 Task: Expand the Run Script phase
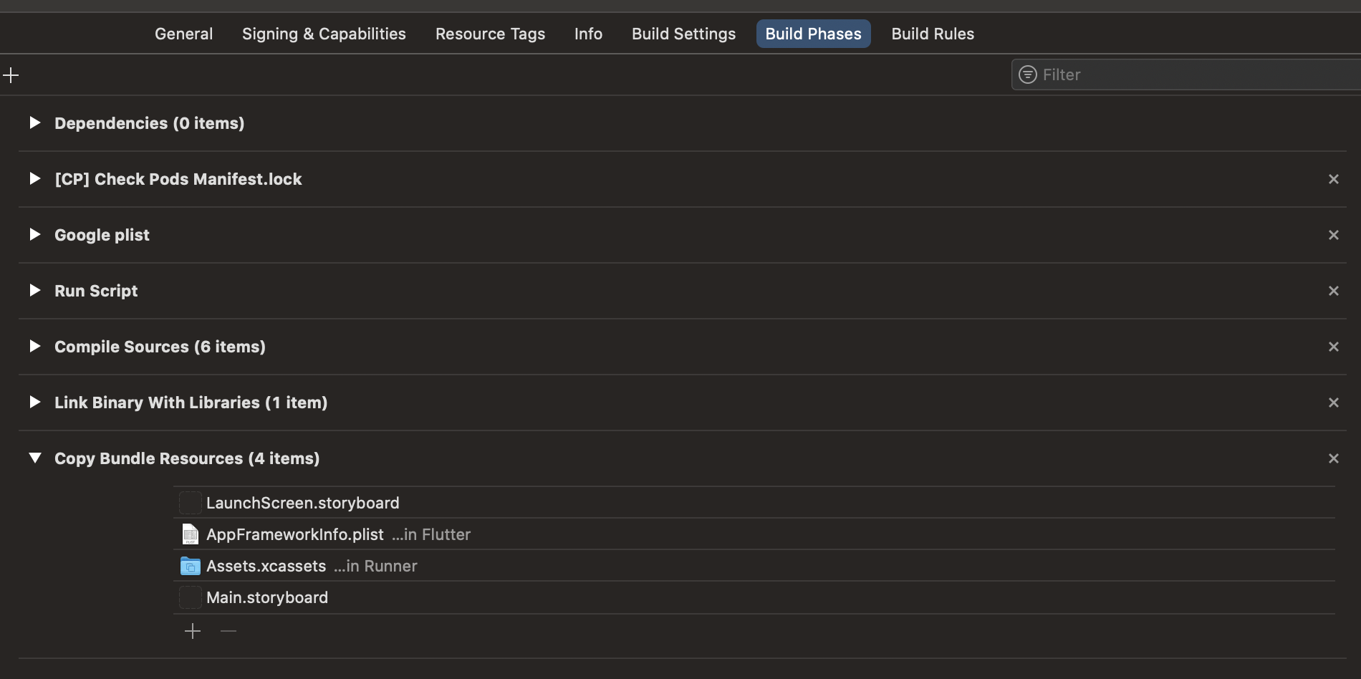[34, 291]
